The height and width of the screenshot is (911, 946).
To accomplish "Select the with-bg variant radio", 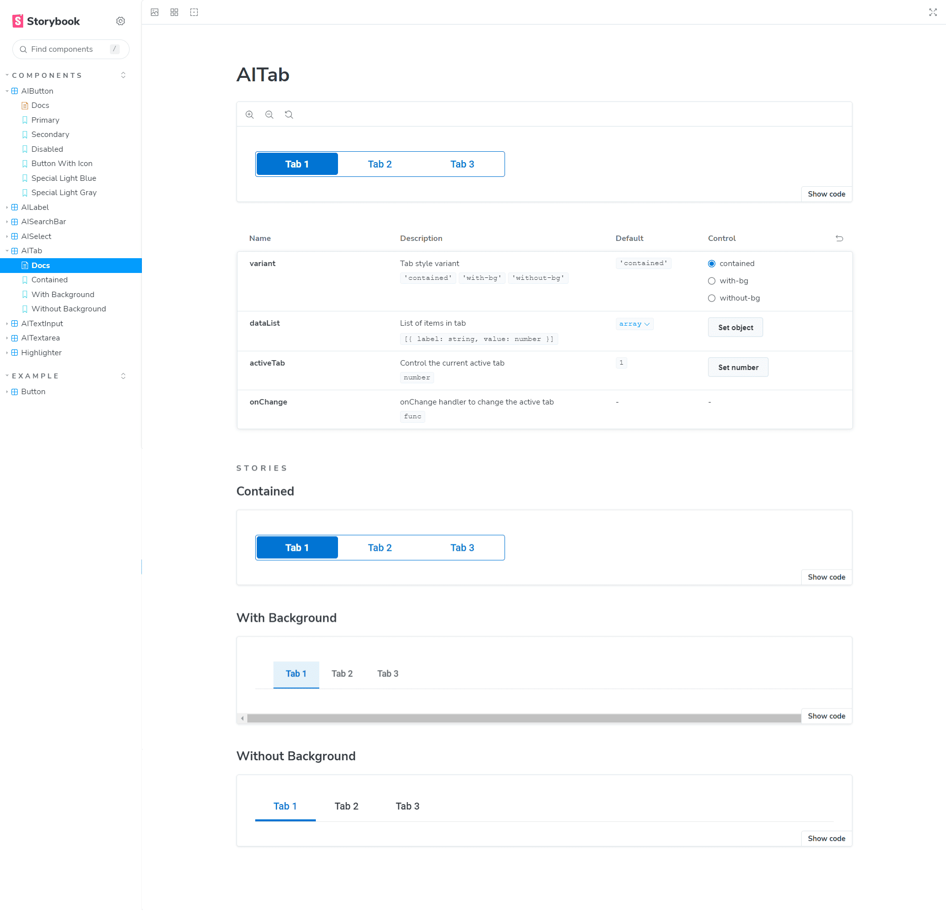I will (711, 281).
